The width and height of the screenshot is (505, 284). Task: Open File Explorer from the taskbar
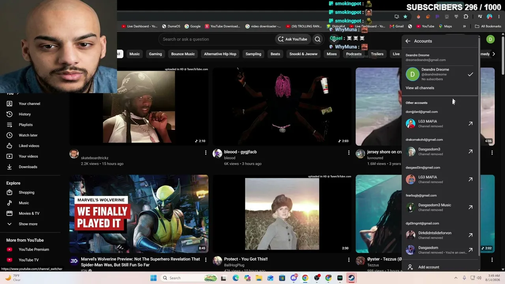coord(259,278)
